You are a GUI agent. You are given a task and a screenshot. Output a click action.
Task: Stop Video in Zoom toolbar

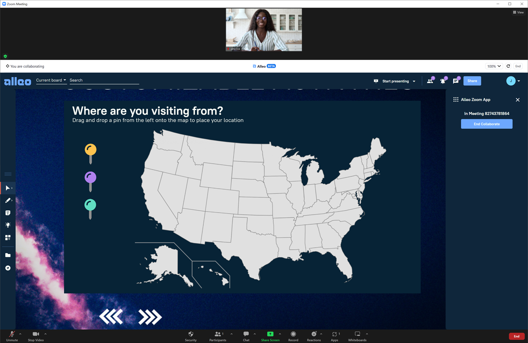[36, 336]
